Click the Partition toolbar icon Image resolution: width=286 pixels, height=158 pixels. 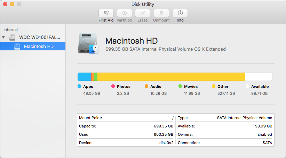[x=124, y=13]
